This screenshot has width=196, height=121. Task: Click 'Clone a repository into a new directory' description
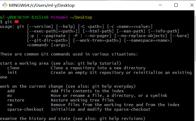click(x=98, y=68)
